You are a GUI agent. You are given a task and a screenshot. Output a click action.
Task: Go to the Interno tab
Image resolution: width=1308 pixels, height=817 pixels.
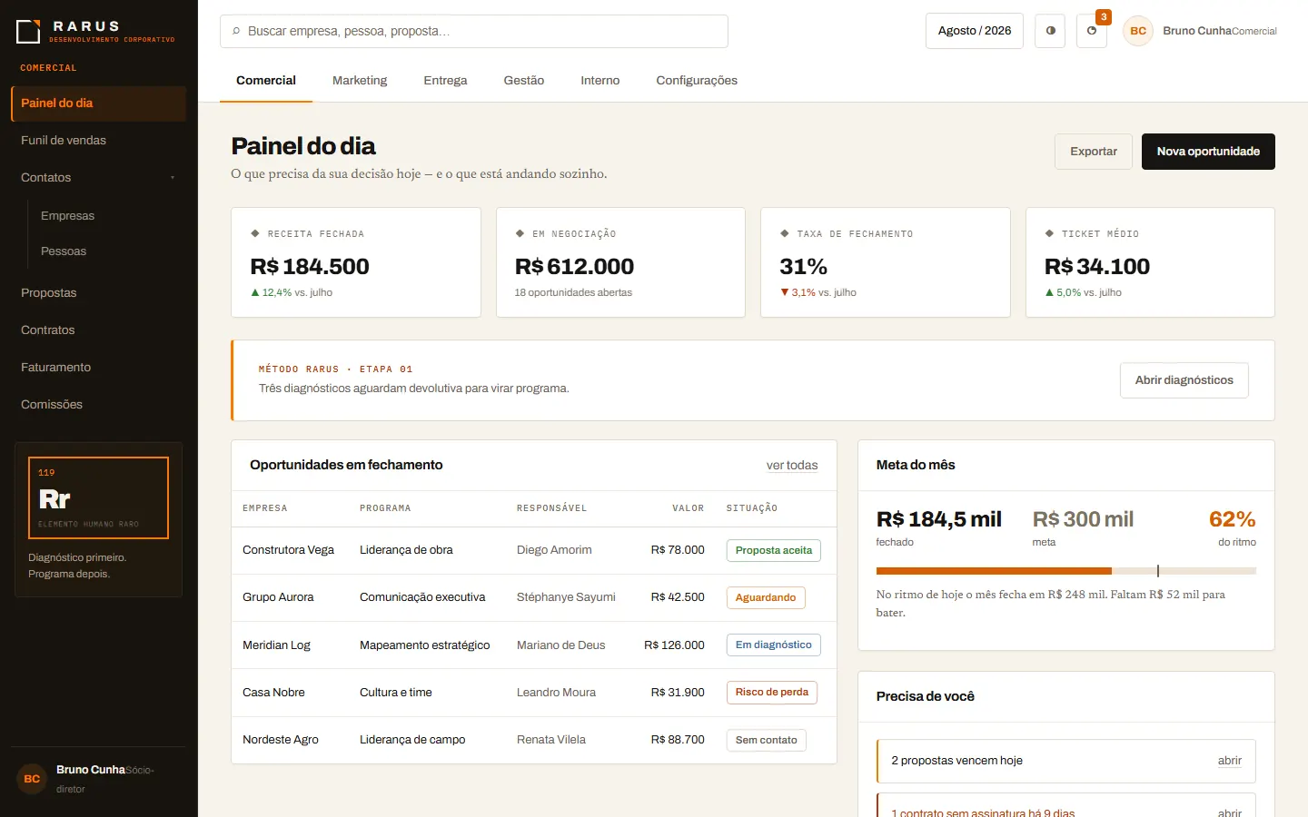tap(600, 81)
